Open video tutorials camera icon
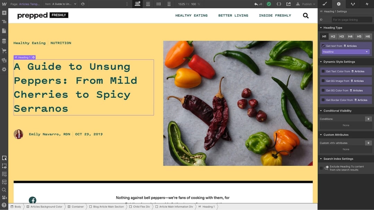 [x=4, y=198]
